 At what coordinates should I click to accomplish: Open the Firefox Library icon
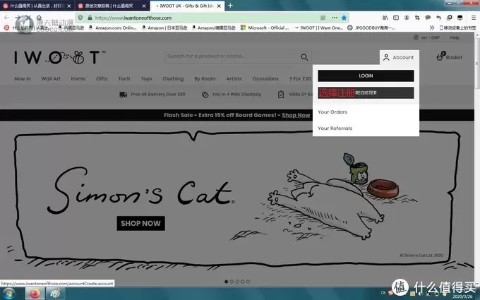point(385,18)
